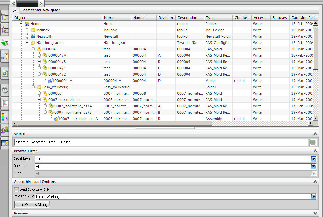This screenshot has width=323, height=217.
Task: Click the Load Options Dialog button
Action: [32, 205]
